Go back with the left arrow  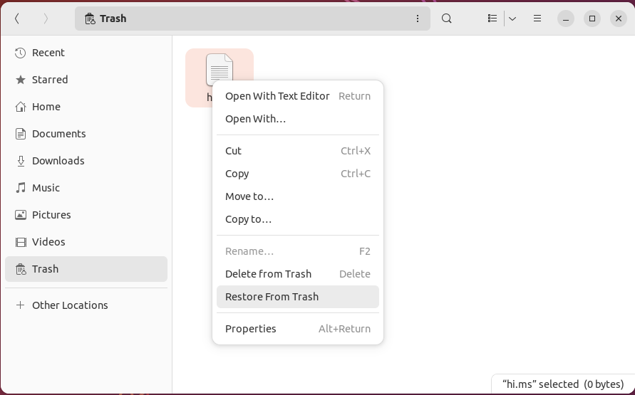[17, 19]
